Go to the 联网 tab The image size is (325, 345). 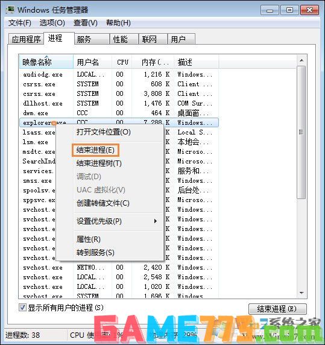click(153, 39)
